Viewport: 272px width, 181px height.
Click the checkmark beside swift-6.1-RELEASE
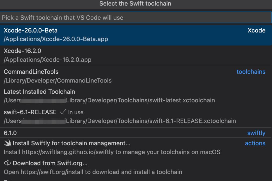coord(63,112)
